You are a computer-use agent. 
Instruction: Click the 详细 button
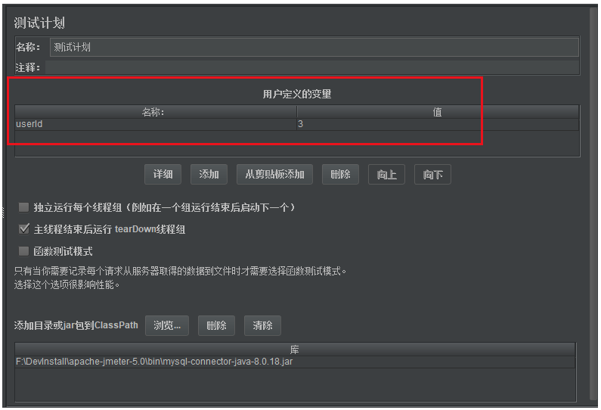163,175
